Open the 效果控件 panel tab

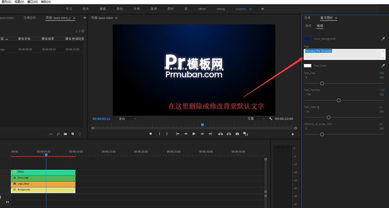coord(29,18)
